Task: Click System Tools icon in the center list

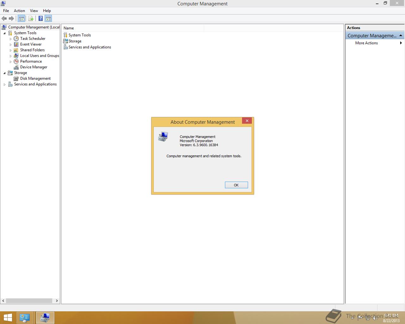Action: coord(65,35)
